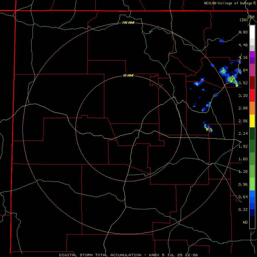Click the 100 NMI range ring label
This screenshot has height=257, width=257.
tap(128, 23)
